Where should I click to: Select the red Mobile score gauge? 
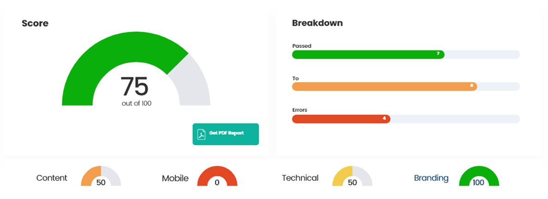point(217,176)
